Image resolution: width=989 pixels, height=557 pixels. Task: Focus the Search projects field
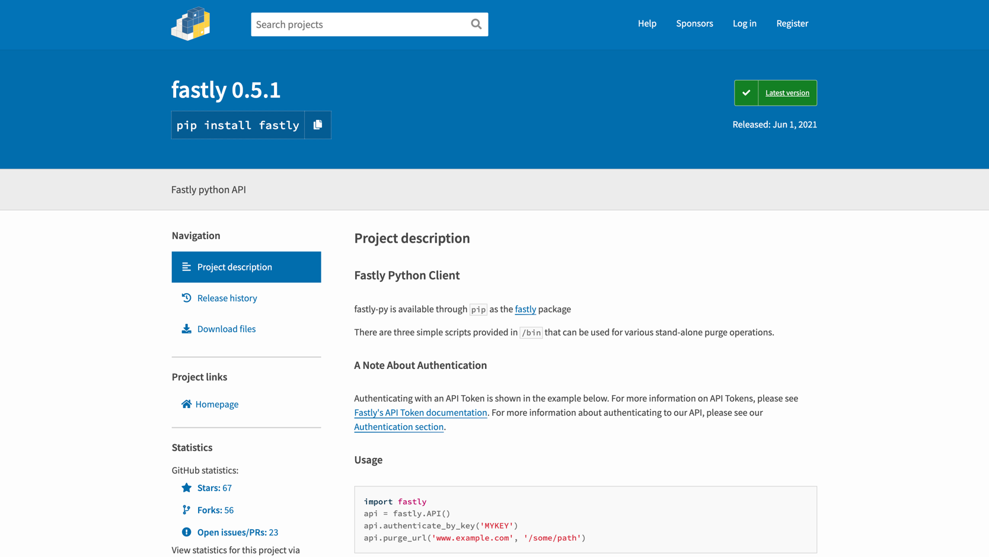point(359,24)
